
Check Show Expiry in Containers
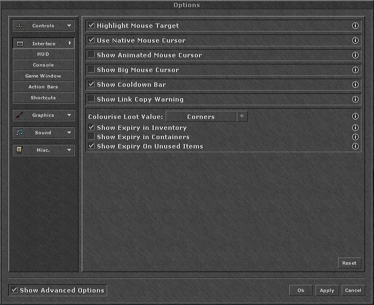91,136
